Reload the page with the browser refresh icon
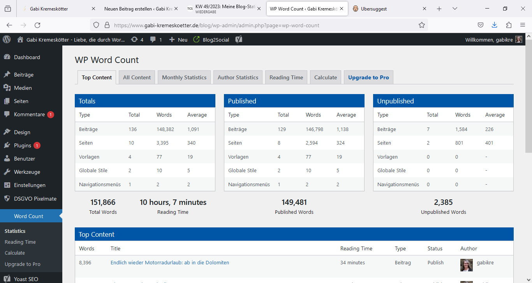Viewport: 532px width, 283px height. [x=37, y=25]
